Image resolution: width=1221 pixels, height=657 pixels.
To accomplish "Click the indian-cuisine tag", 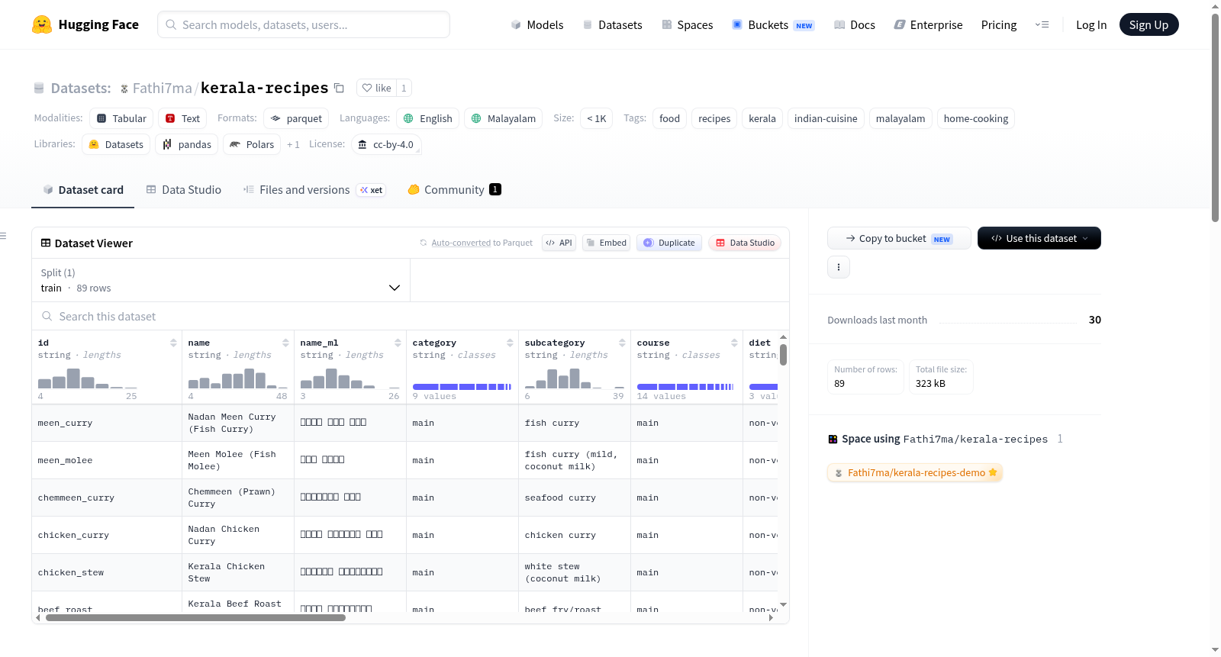I will click(826, 118).
